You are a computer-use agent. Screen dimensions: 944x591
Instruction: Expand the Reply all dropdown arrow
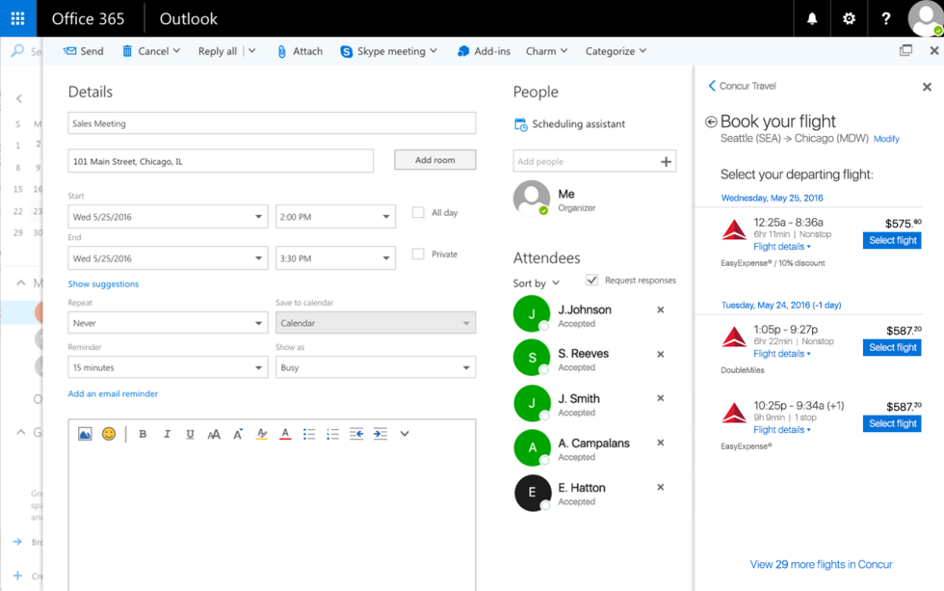252,51
